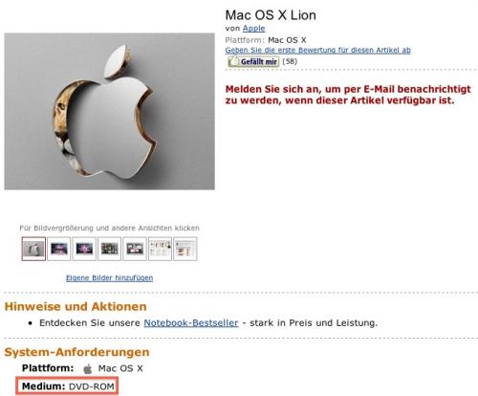The height and width of the screenshot is (396, 478).
Task: Click the red email notification message
Action: click(x=348, y=95)
